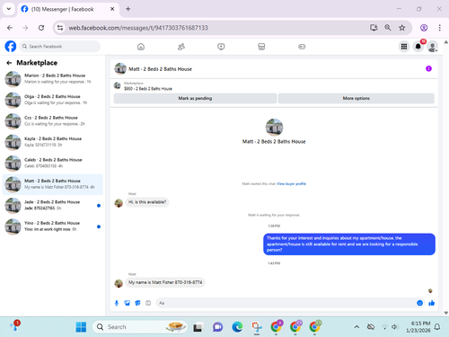
Task: Click the Search Facebook field
Action: tap(60, 47)
